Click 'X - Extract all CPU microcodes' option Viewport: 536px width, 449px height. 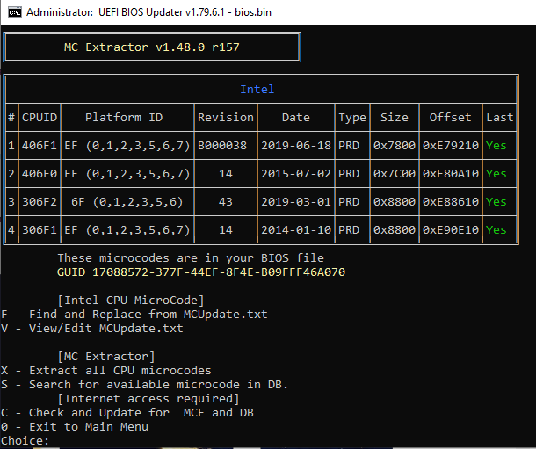tap(106, 371)
